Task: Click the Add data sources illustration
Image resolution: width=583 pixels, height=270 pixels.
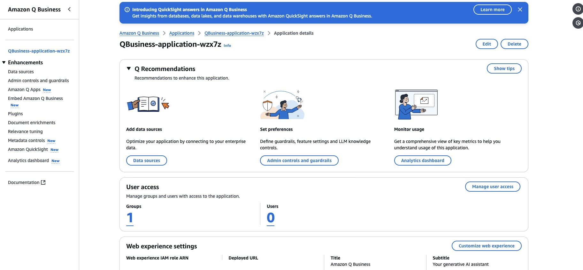Action: tap(148, 104)
